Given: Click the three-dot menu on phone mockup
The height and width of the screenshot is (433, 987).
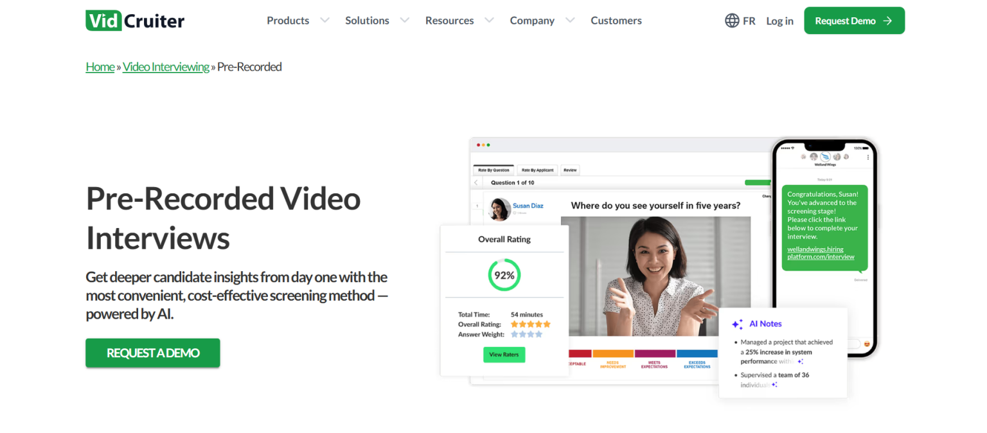Looking at the screenshot, I should 869,157.
